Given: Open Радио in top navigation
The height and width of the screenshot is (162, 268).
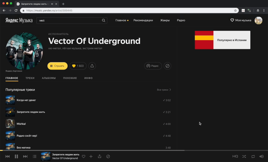Looking at the screenshot, I should (x=181, y=20).
